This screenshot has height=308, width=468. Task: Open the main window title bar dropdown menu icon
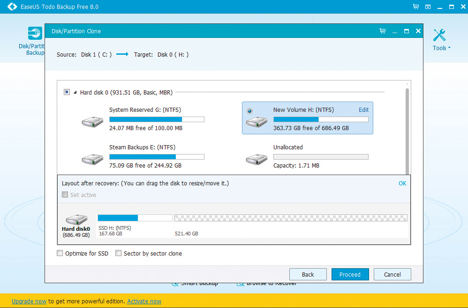(x=428, y=7)
